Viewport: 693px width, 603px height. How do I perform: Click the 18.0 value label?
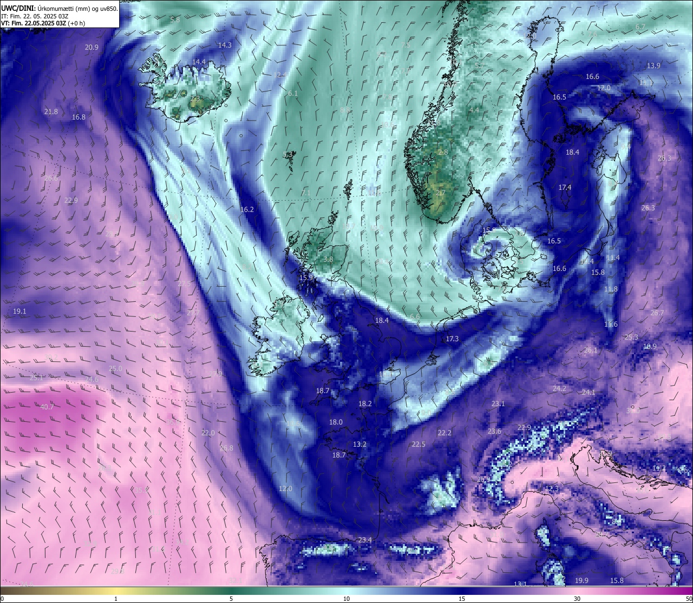[336, 422]
